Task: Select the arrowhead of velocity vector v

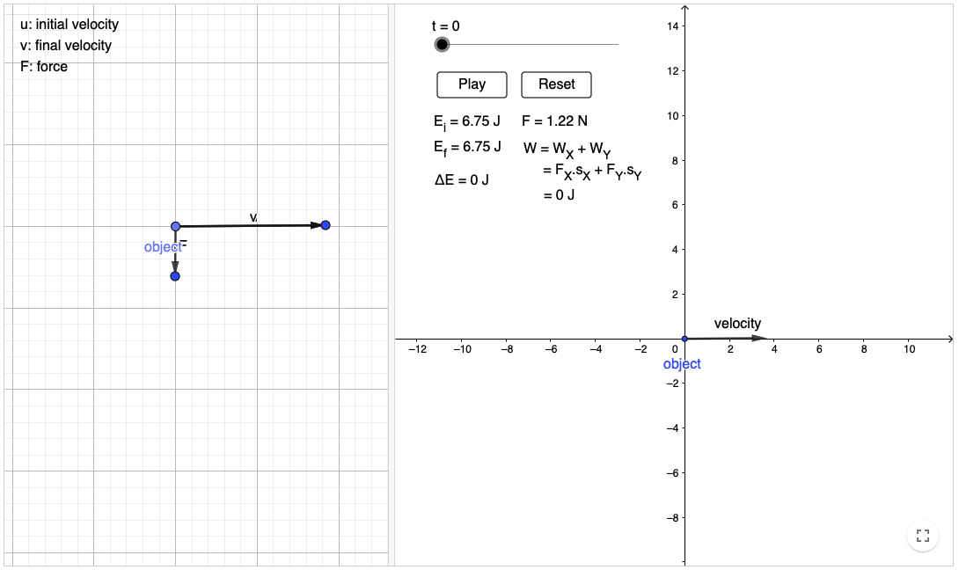Action: pyautogui.click(x=325, y=225)
